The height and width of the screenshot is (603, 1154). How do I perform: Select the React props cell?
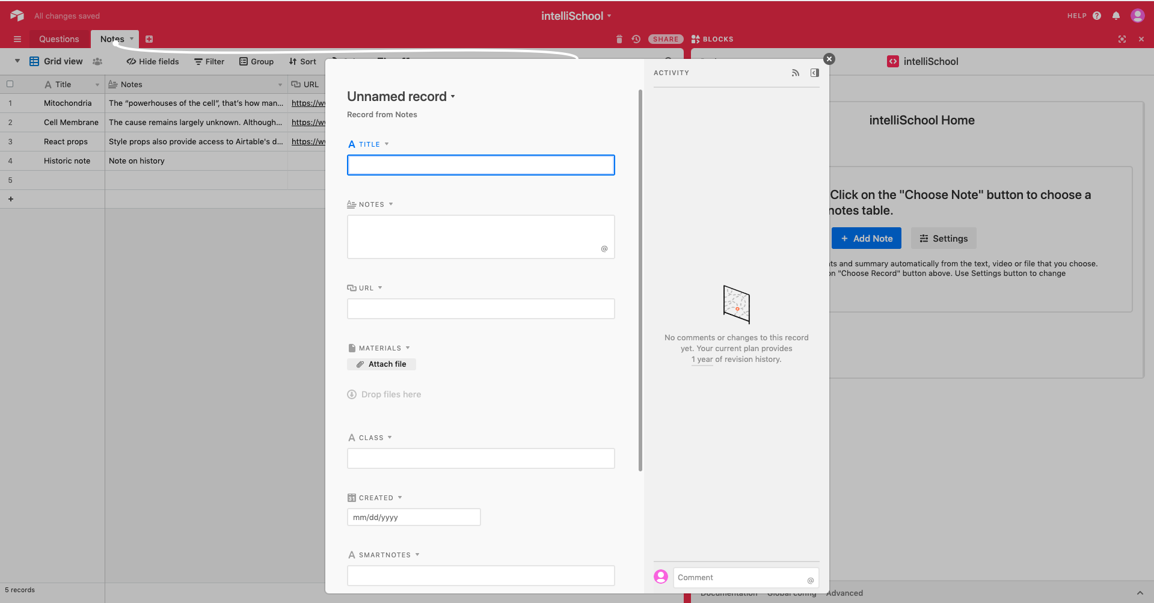click(66, 141)
